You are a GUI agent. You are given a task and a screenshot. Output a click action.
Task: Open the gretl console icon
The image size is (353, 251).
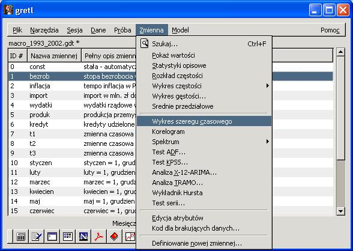[x=52, y=237]
